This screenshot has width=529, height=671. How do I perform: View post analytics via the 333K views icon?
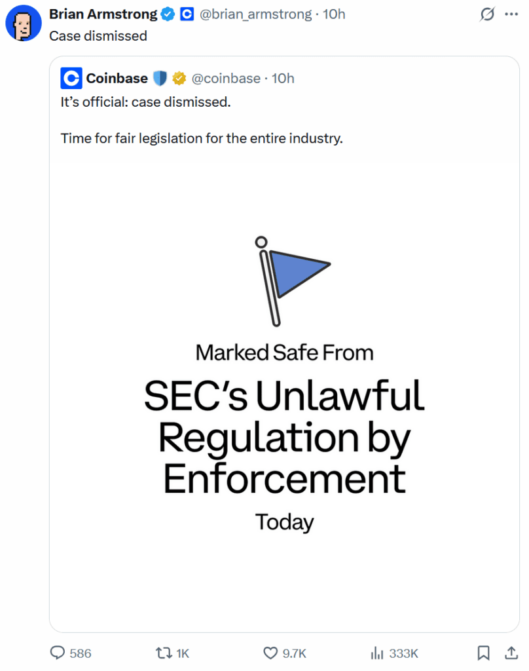378,653
